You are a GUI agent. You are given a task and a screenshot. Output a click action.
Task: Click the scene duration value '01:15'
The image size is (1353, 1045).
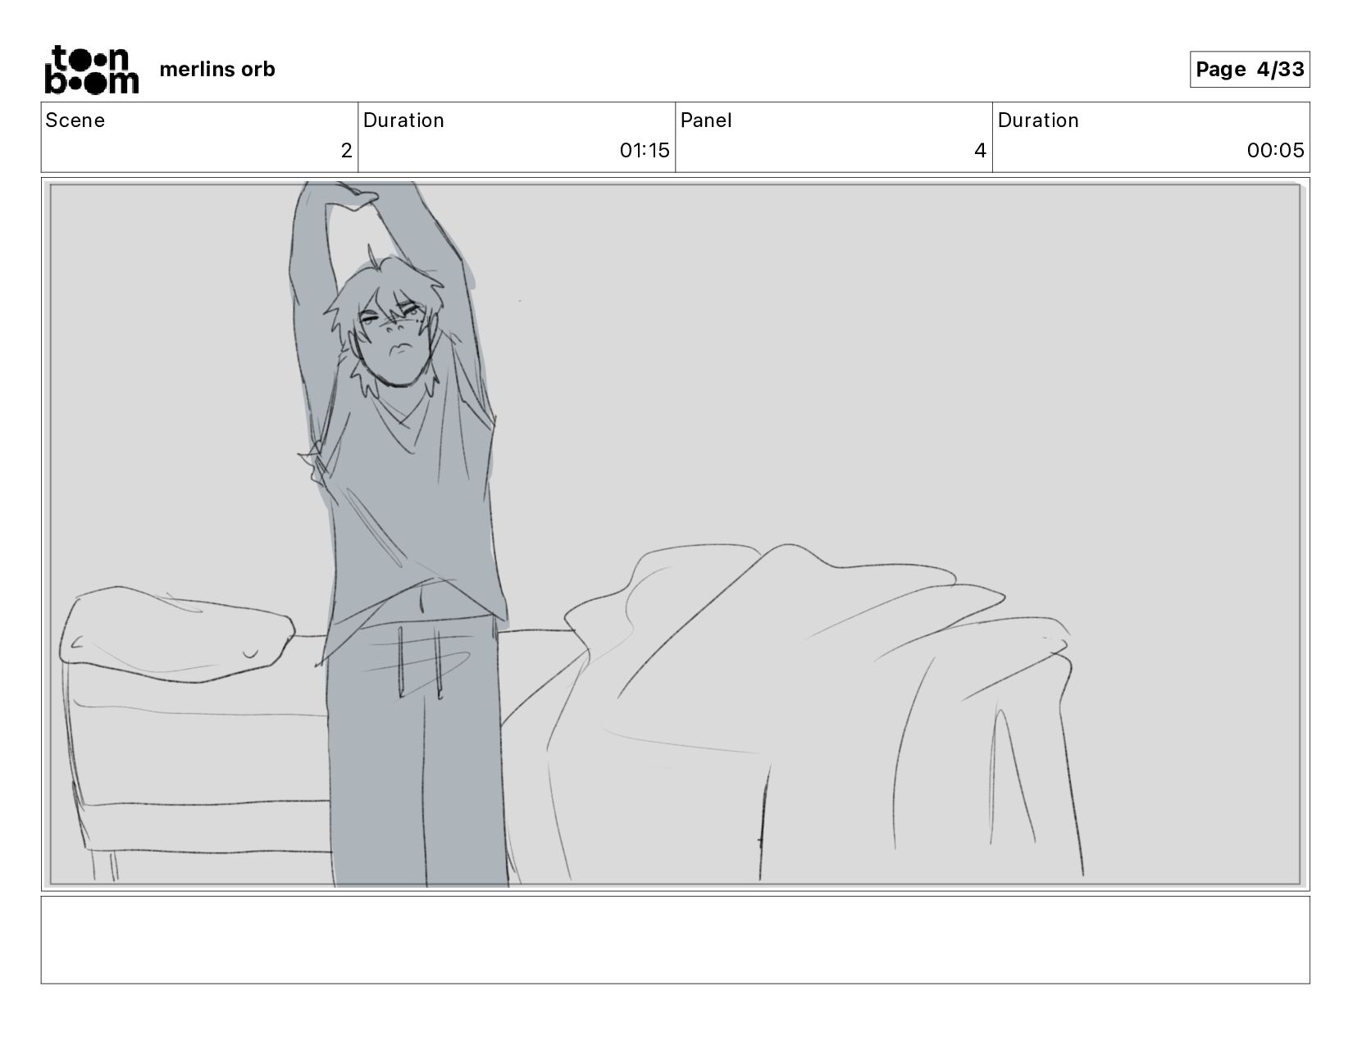(x=645, y=151)
